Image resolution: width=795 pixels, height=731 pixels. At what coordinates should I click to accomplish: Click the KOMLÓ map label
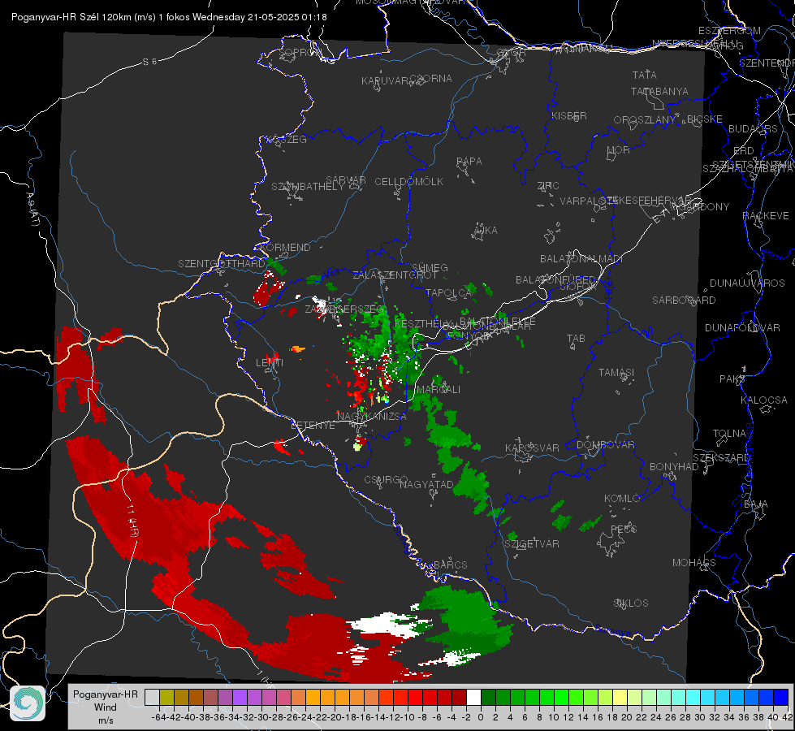[x=621, y=499]
